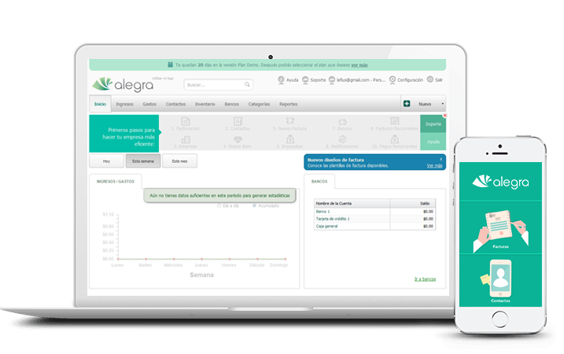Open Configuración gear icon
Screen dimensions: 564x354
[x=392, y=79]
